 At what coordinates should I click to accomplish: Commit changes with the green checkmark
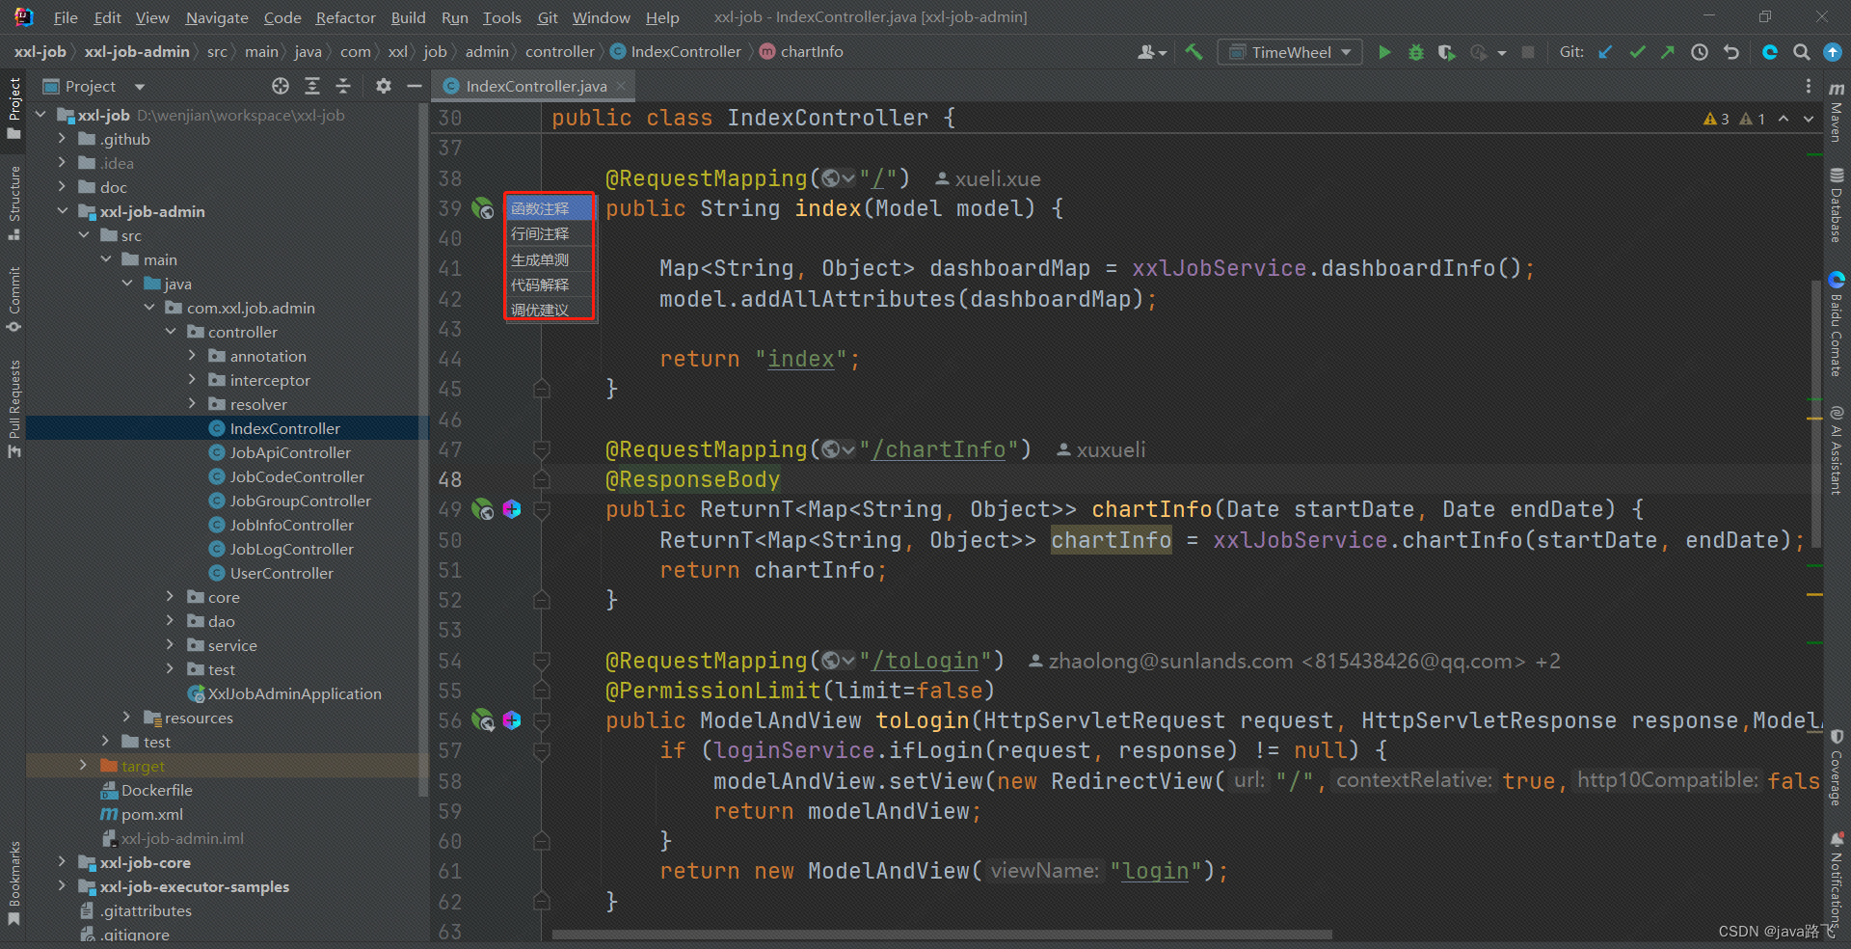coord(1637,52)
